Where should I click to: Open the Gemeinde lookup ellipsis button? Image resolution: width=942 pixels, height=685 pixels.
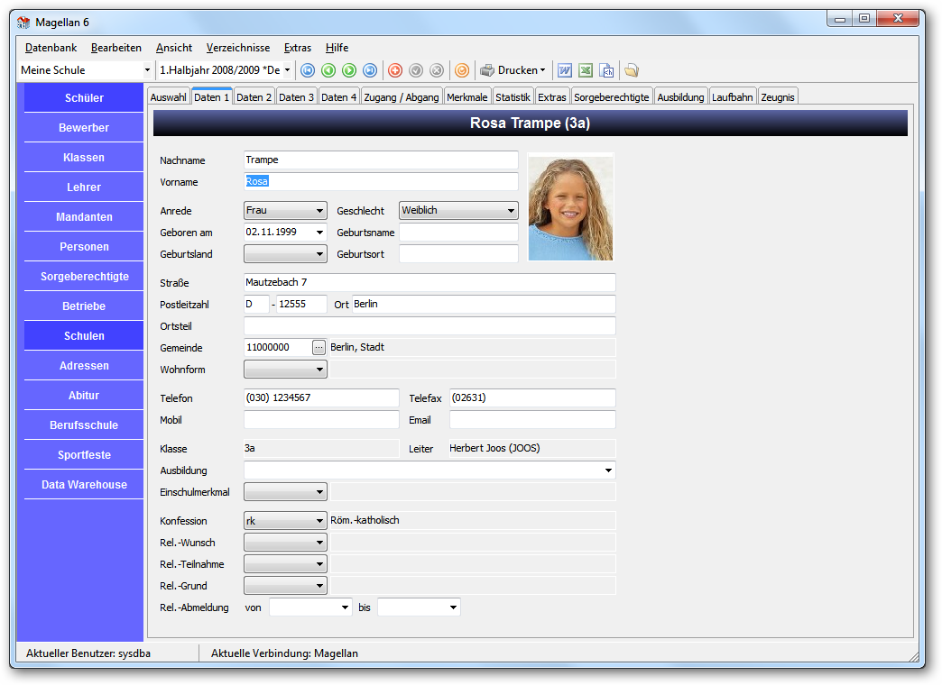tap(319, 347)
